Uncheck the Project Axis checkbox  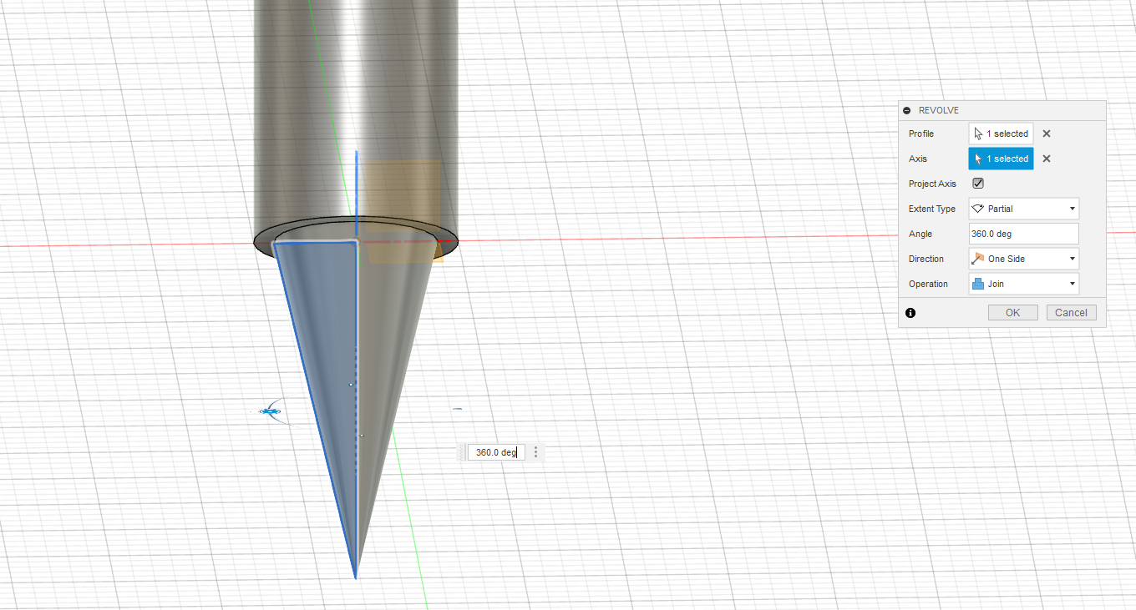pyautogui.click(x=978, y=184)
